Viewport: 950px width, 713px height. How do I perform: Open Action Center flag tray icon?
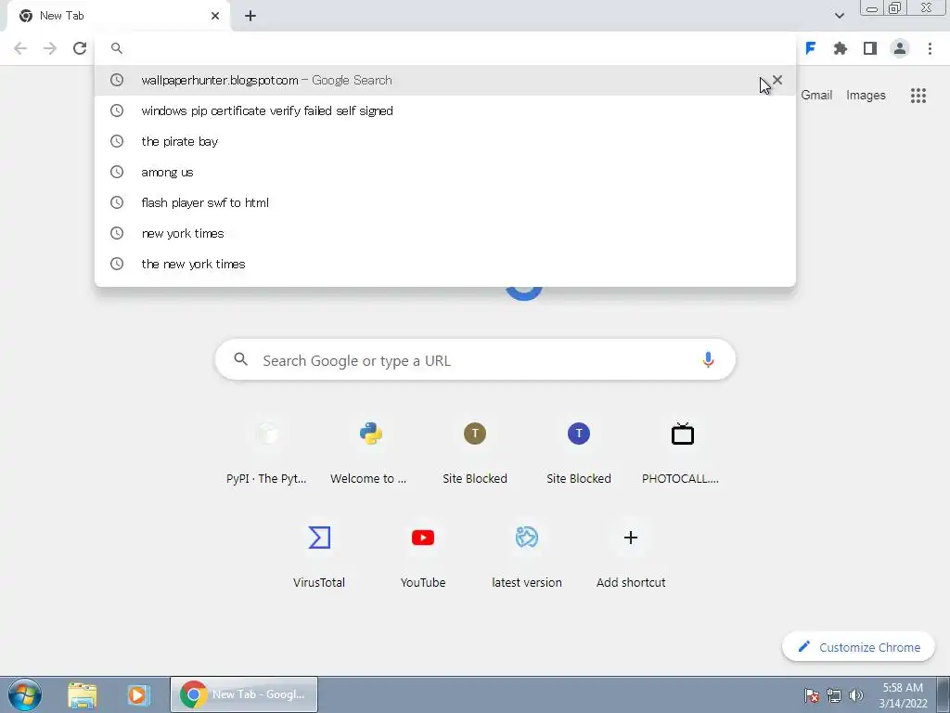click(x=811, y=695)
